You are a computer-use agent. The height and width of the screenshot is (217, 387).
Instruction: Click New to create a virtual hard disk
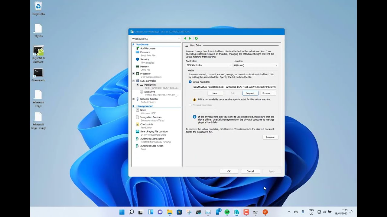(x=215, y=93)
